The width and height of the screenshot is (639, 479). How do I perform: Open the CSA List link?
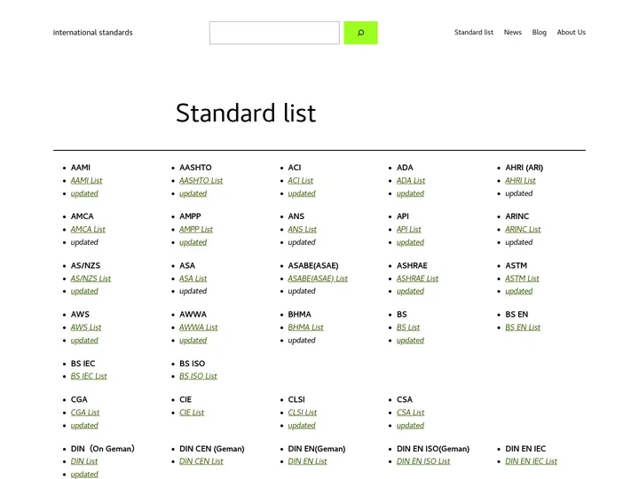click(410, 412)
